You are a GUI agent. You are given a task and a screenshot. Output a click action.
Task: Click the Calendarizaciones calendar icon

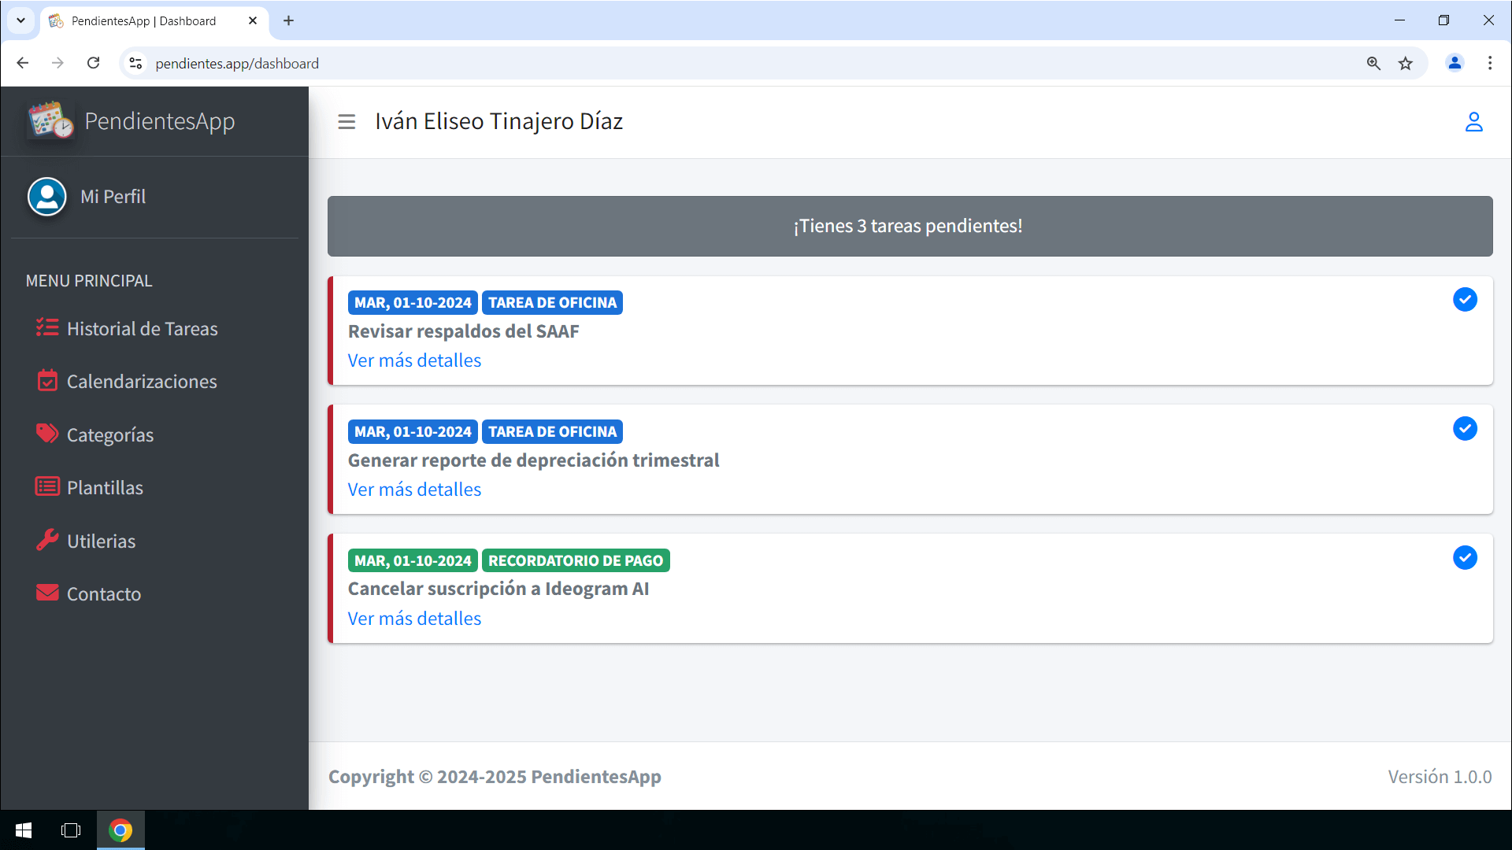tap(46, 381)
